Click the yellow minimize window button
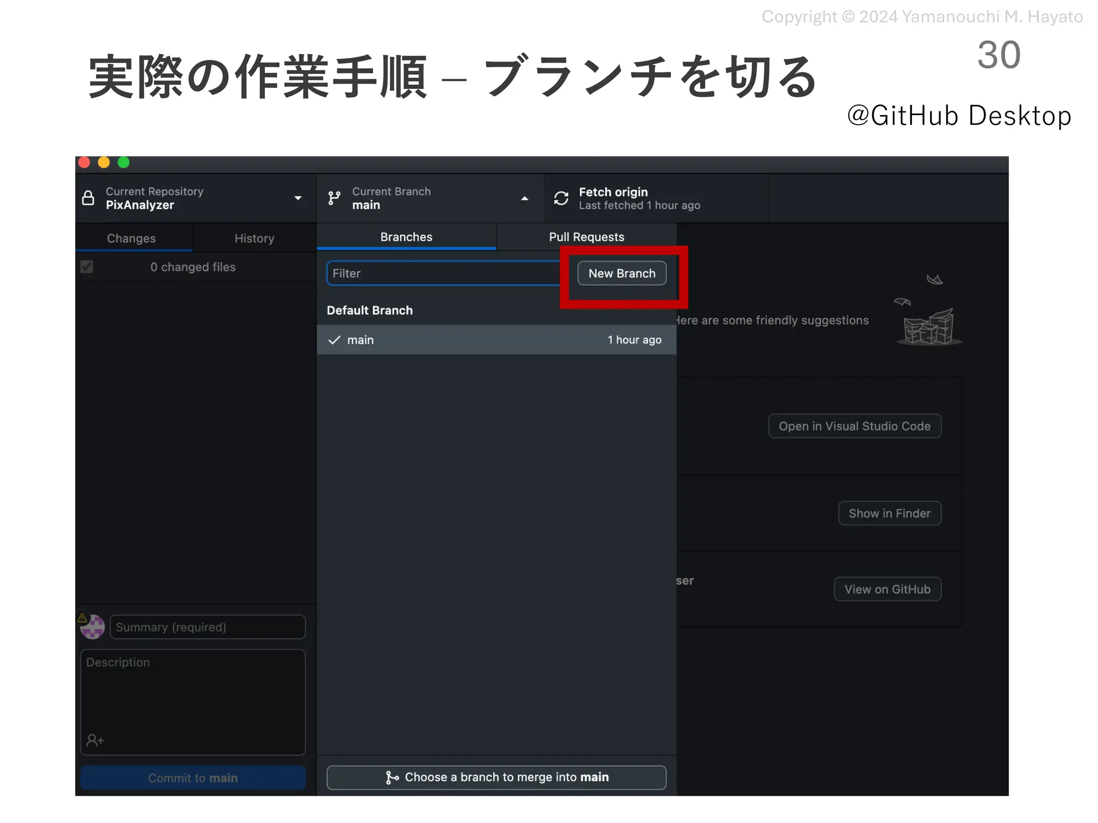The width and height of the screenshot is (1098, 823). point(104,162)
